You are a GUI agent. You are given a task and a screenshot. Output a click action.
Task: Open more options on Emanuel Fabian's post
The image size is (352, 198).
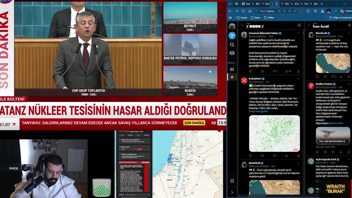[298, 33]
